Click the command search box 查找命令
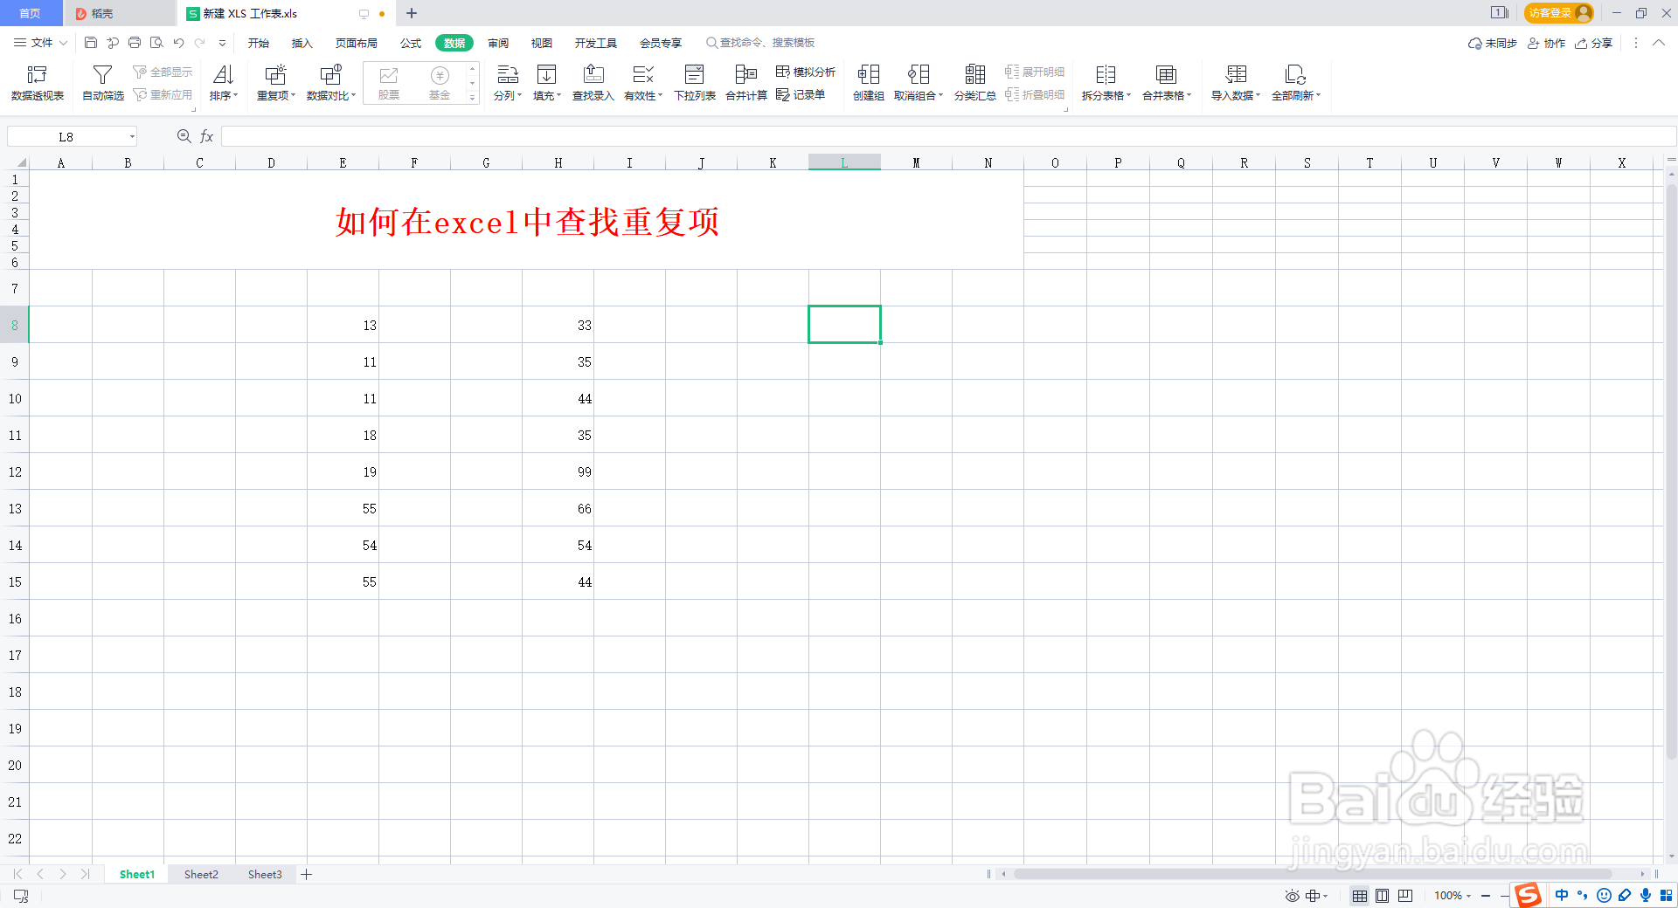Viewport: 1678px width, 908px height. pyautogui.click(x=760, y=43)
